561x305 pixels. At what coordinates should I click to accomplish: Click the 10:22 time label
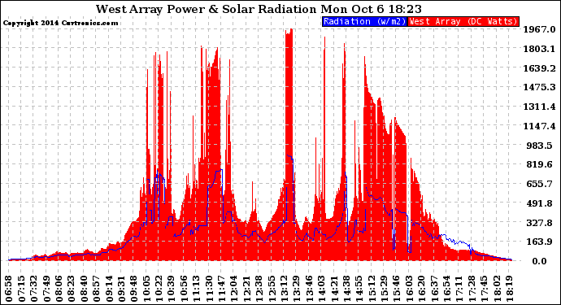pyautogui.click(x=159, y=289)
